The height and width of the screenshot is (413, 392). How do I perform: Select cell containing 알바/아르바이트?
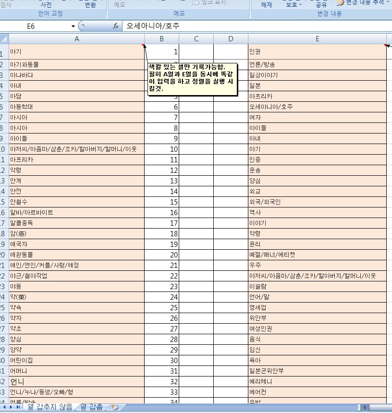pyautogui.click(x=77, y=212)
